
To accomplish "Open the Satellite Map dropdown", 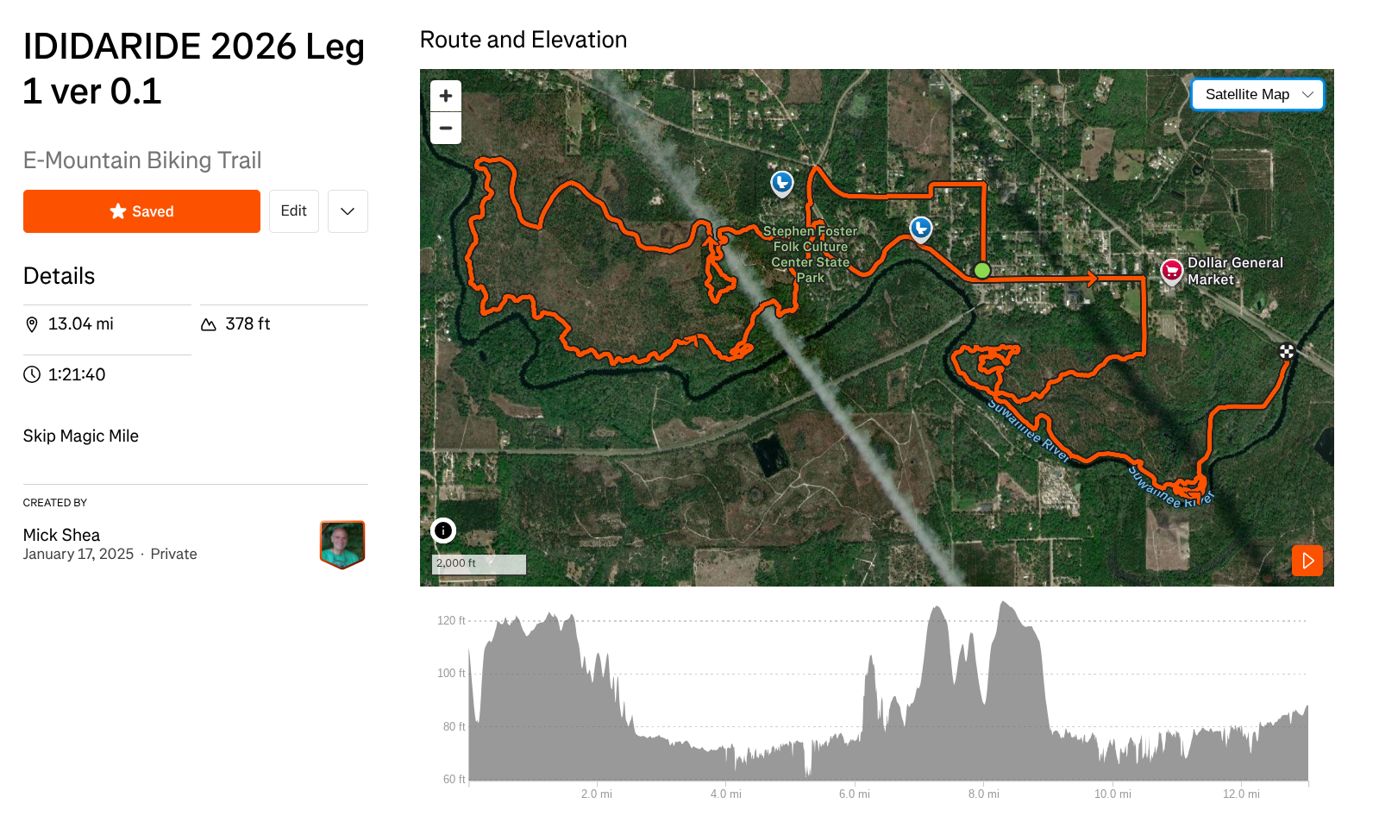I will tap(1257, 95).
